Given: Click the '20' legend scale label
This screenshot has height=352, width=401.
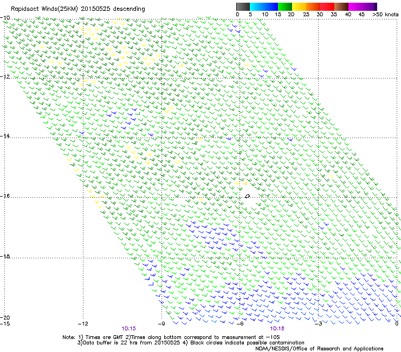Looking at the screenshot, I should [x=291, y=15].
